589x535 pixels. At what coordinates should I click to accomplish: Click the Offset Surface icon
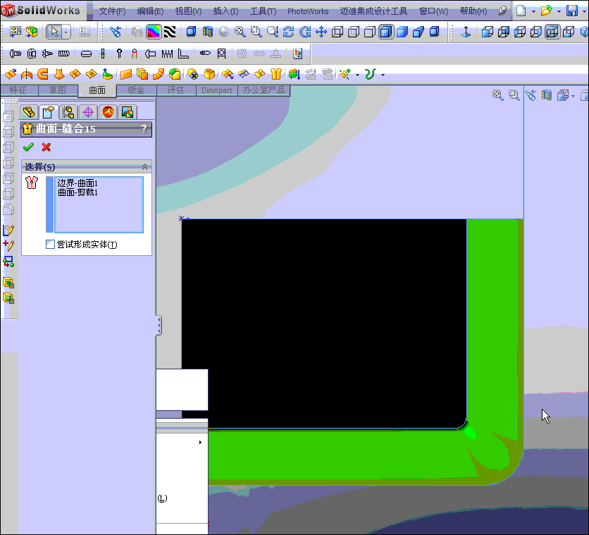(142, 74)
